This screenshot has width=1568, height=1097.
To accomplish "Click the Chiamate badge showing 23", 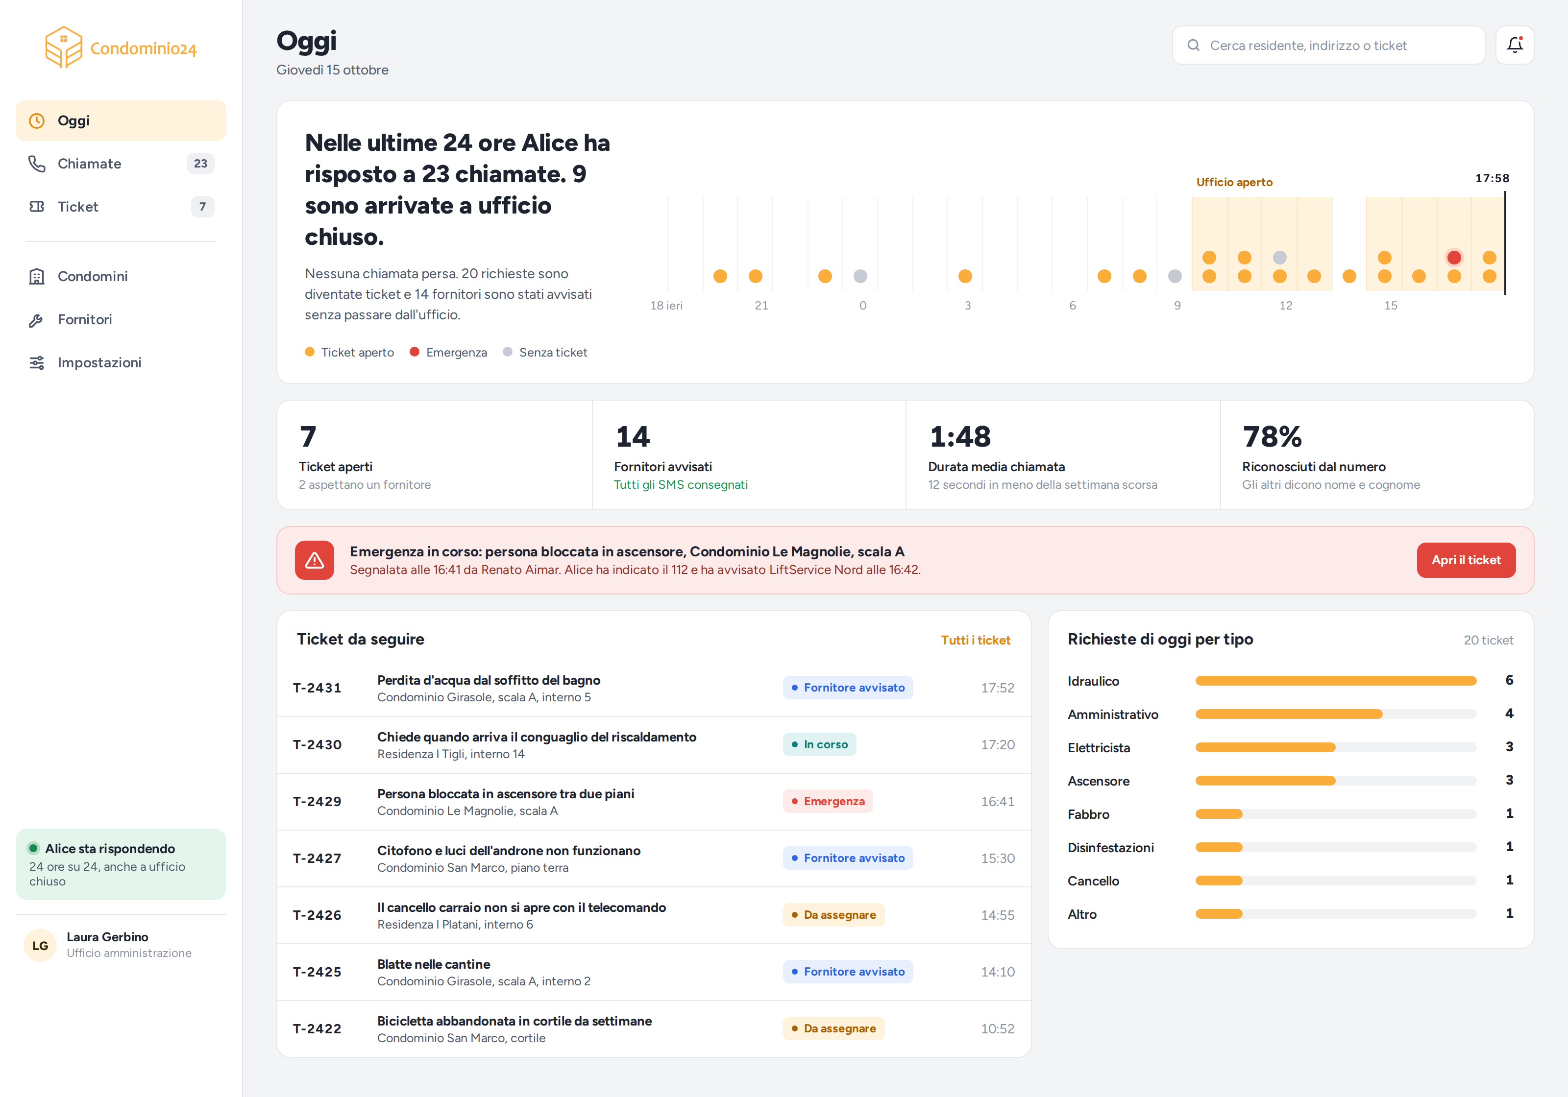I will [200, 164].
